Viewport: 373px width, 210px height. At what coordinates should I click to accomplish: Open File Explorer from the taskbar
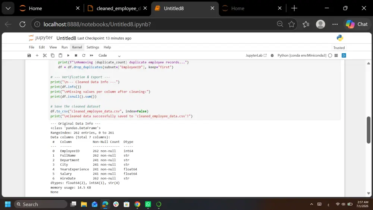(x=84, y=204)
